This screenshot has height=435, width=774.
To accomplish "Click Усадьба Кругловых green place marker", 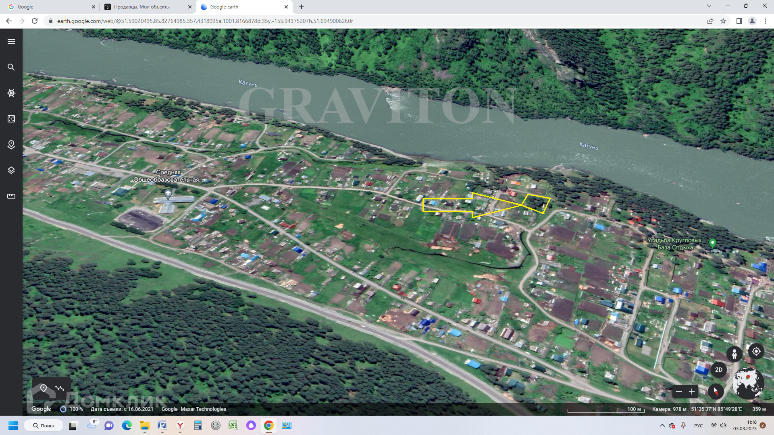I will [x=712, y=243].
